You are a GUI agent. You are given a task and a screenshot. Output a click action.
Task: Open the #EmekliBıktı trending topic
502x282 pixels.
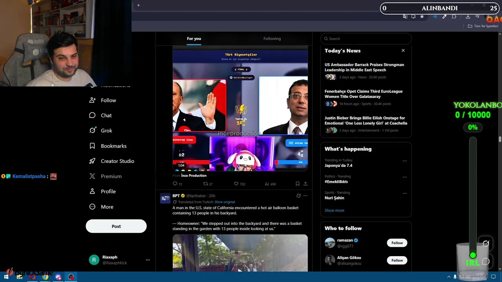[336, 182]
